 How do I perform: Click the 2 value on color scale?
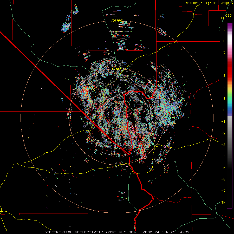224,87
